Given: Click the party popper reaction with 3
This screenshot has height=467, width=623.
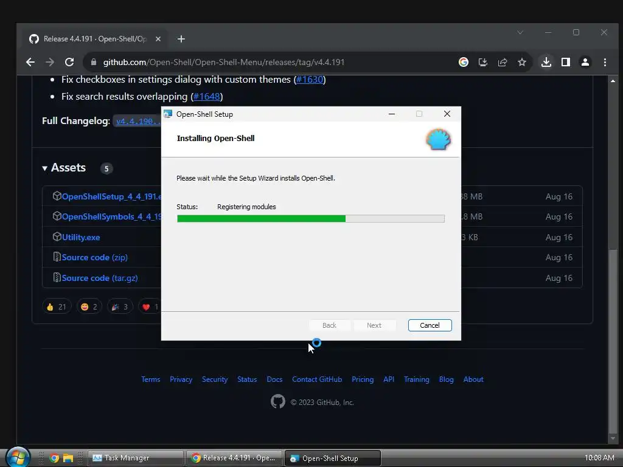Looking at the screenshot, I should pyautogui.click(x=120, y=306).
